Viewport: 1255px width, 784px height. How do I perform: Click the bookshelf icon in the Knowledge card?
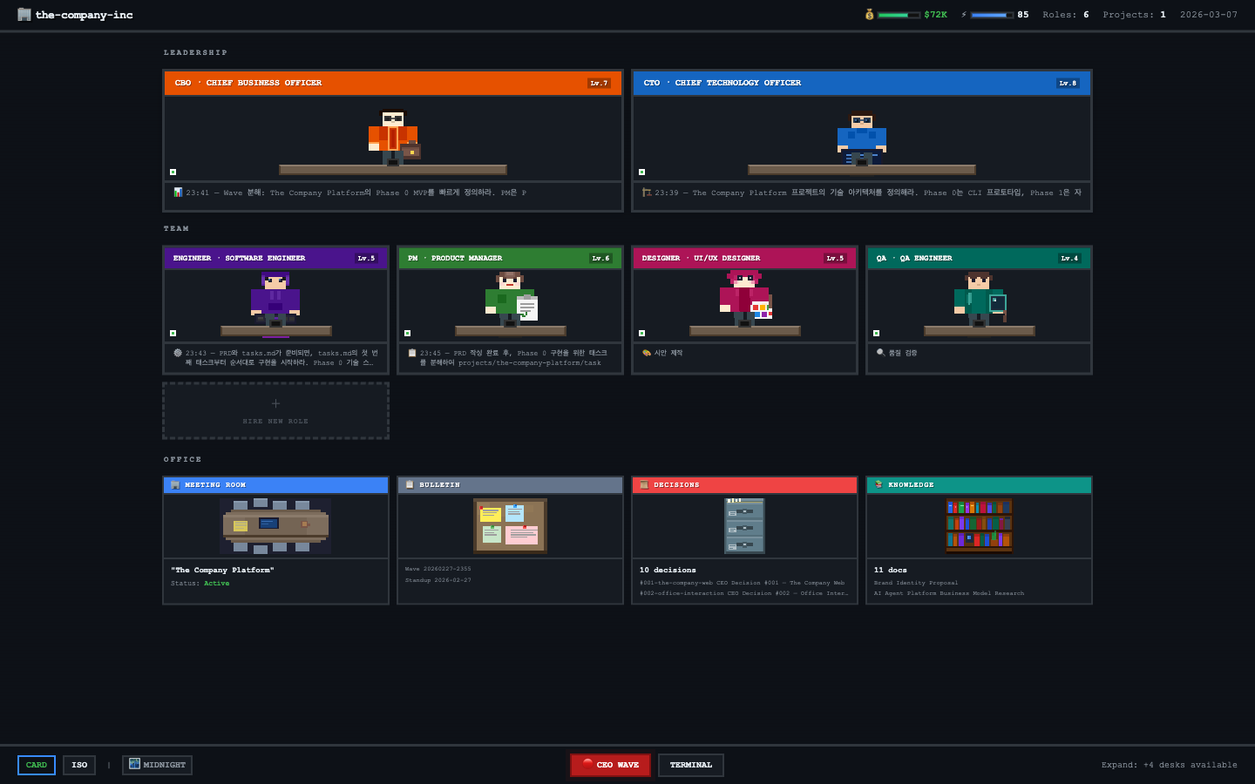point(979,525)
